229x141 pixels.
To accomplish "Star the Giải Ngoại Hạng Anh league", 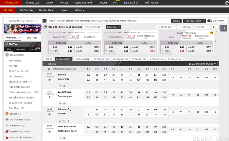I will (49, 69).
